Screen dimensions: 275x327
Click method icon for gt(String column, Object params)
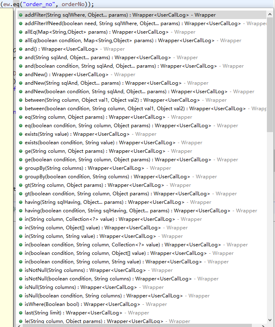click(x=21, y=185)
